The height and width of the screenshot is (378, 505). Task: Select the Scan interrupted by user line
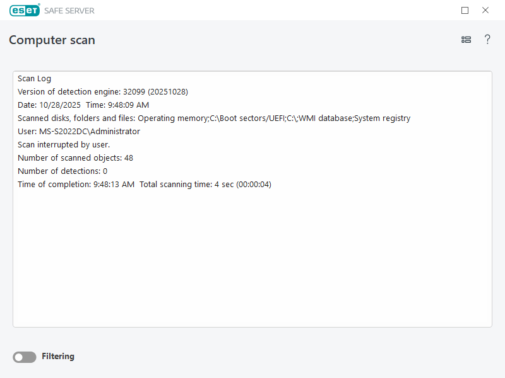pos(63,145)
